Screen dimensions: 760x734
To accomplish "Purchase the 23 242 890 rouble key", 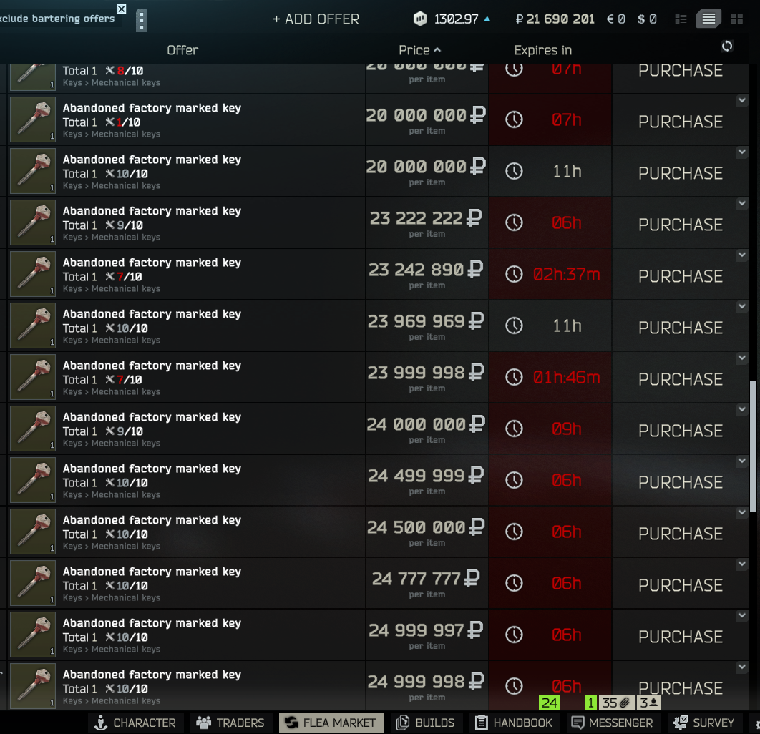I will point(680,275).
